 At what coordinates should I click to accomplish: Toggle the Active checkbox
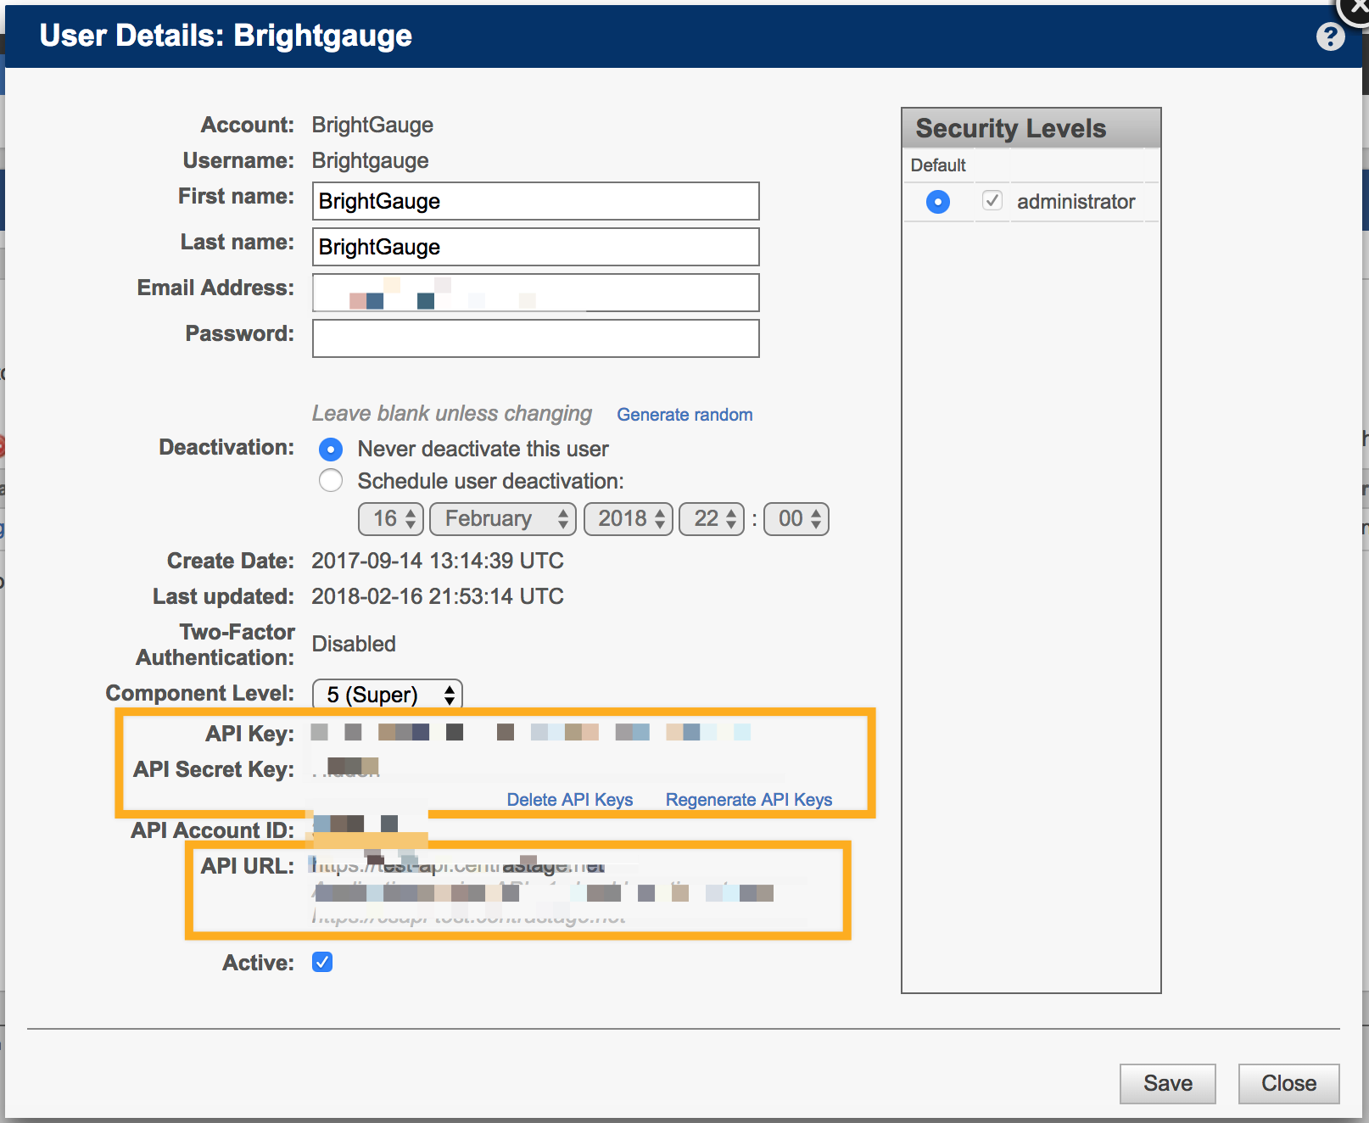322,962
